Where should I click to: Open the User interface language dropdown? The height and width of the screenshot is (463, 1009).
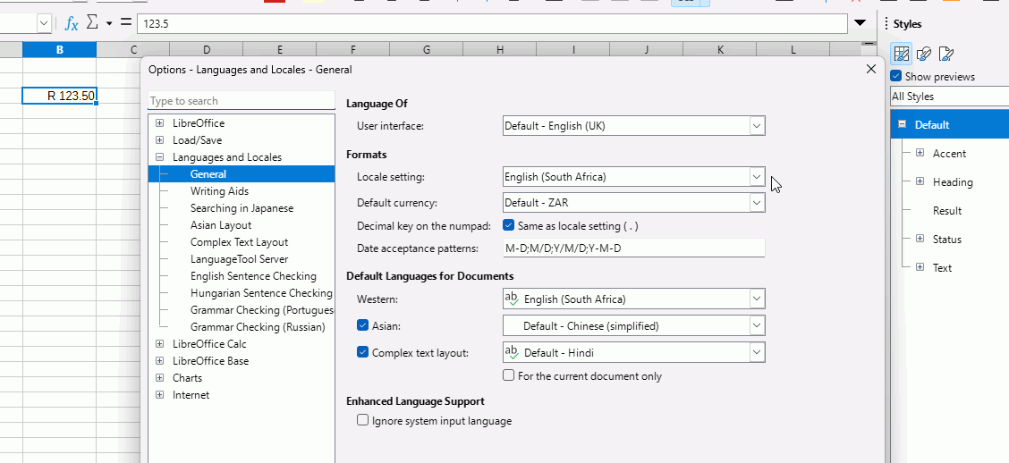tap(634, 126)
